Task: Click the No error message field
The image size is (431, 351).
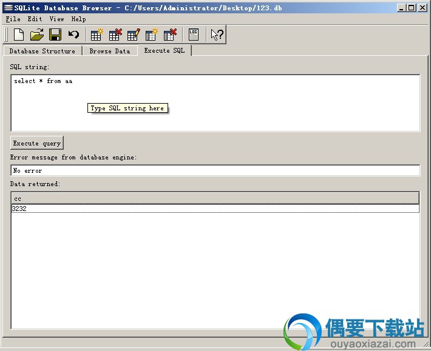Action: click(215, 170)
